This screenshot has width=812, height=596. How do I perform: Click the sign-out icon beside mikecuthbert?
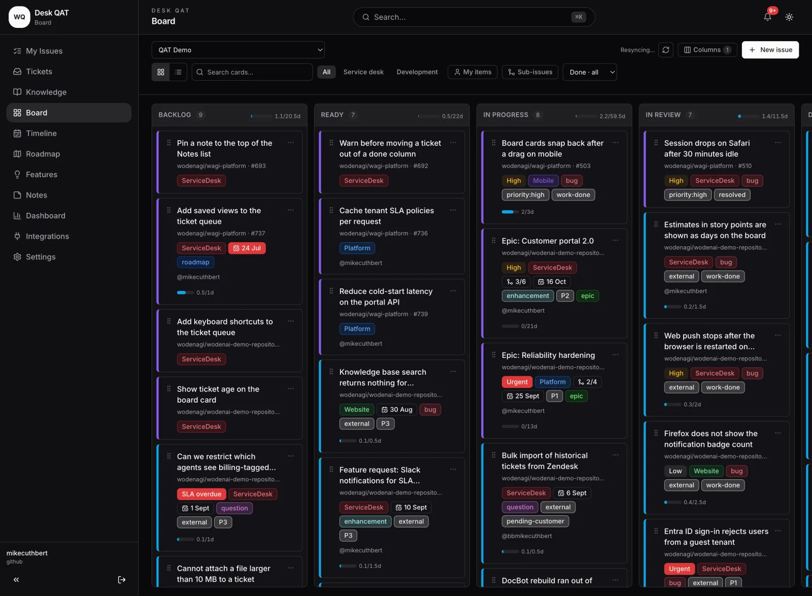[x=122, y=579]
